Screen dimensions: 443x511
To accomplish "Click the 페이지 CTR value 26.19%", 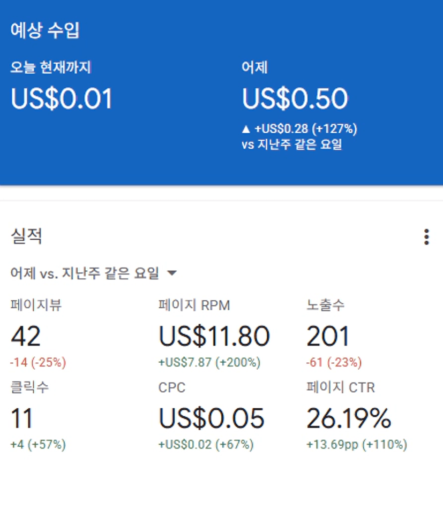I will 349,418.
